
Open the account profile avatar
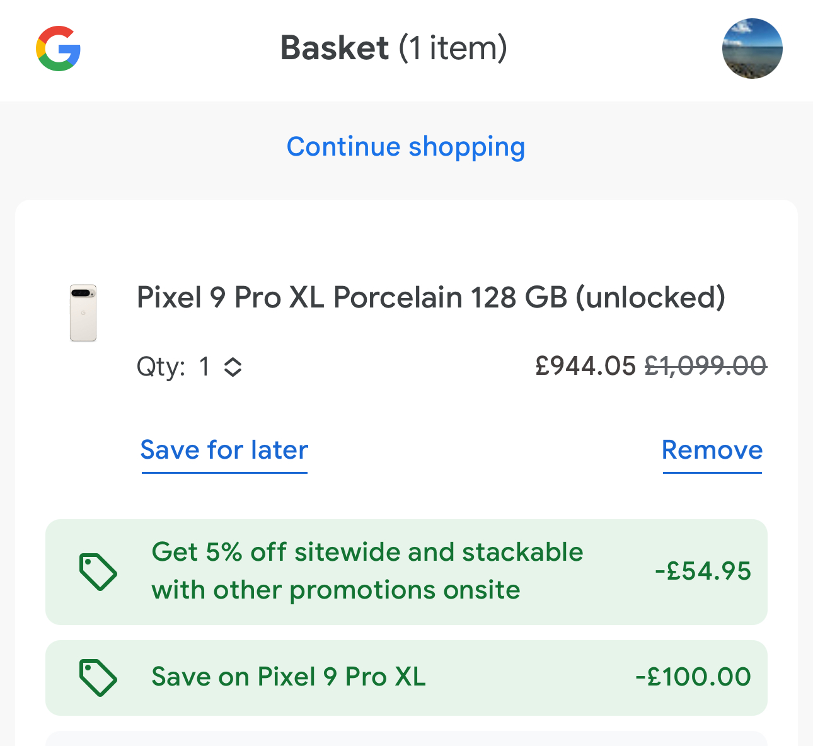tap(752, 49)
